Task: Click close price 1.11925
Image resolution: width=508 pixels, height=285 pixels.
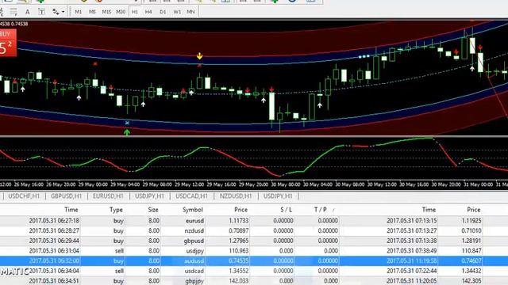Action: (x=471, y=221)
